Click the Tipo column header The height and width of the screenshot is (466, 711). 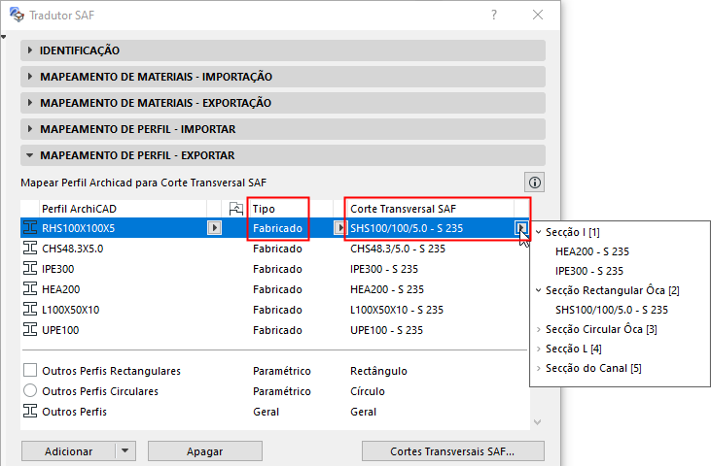[x=264, y=209]
